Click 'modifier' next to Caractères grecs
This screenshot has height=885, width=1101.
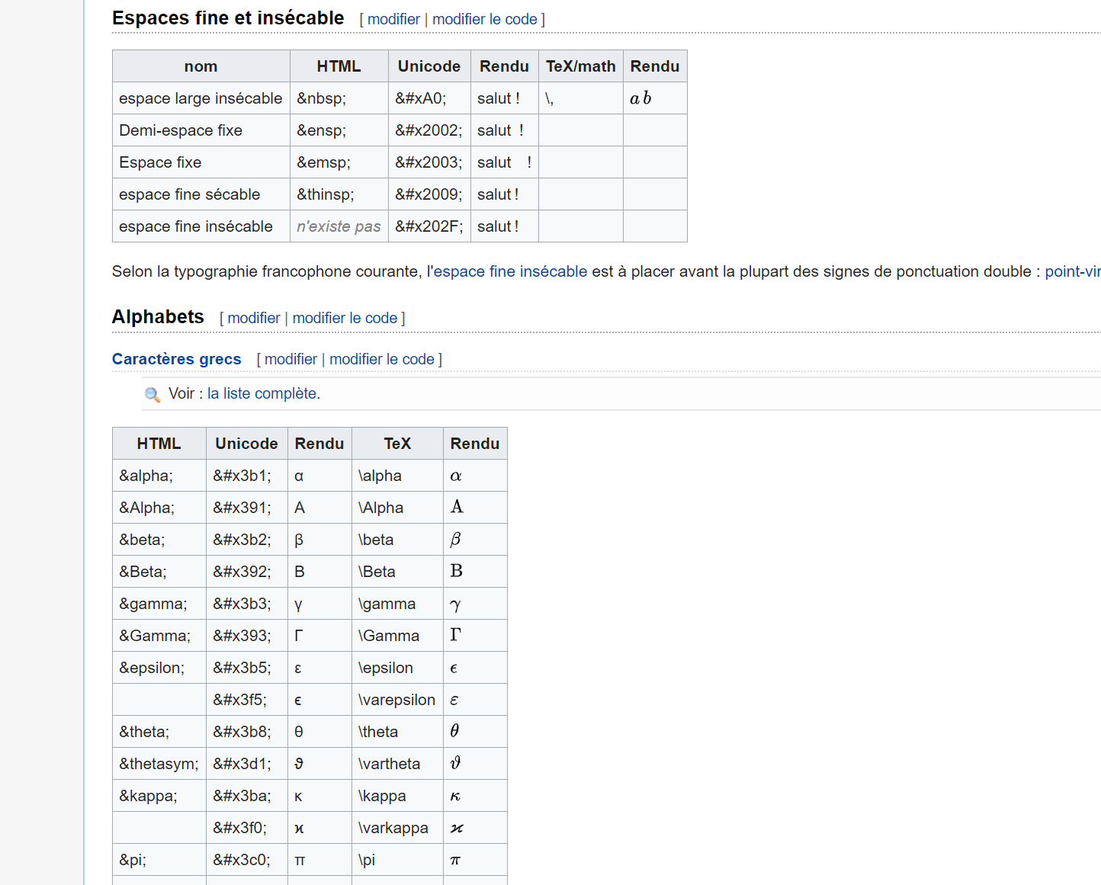coord(290,359)
